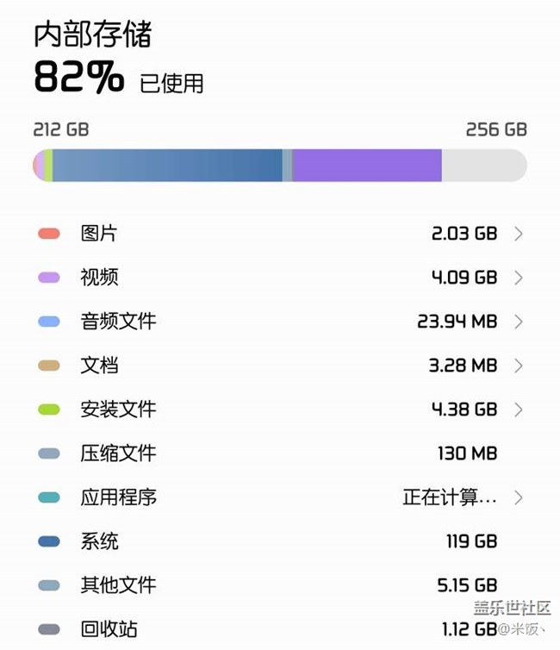Open Documents via its chevron arrow
This screenshot has height=650, width=560.
(518, 366)
